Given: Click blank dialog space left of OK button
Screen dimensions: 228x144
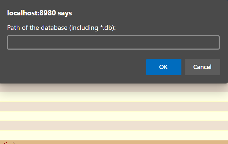Looking at the screenshot, I should pyautogui.click(x=75, y=67).
